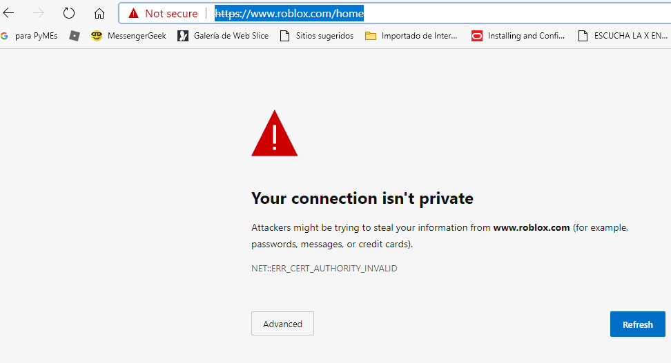
Task: Click the "Not secure" site info label
Action: click(x=171, y=14)
